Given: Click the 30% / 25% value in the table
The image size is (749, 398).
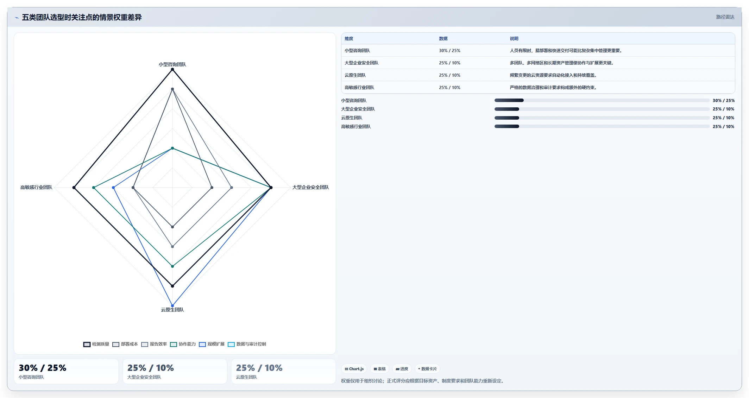Looking at the screenshot, I should (x=449, y=51).
